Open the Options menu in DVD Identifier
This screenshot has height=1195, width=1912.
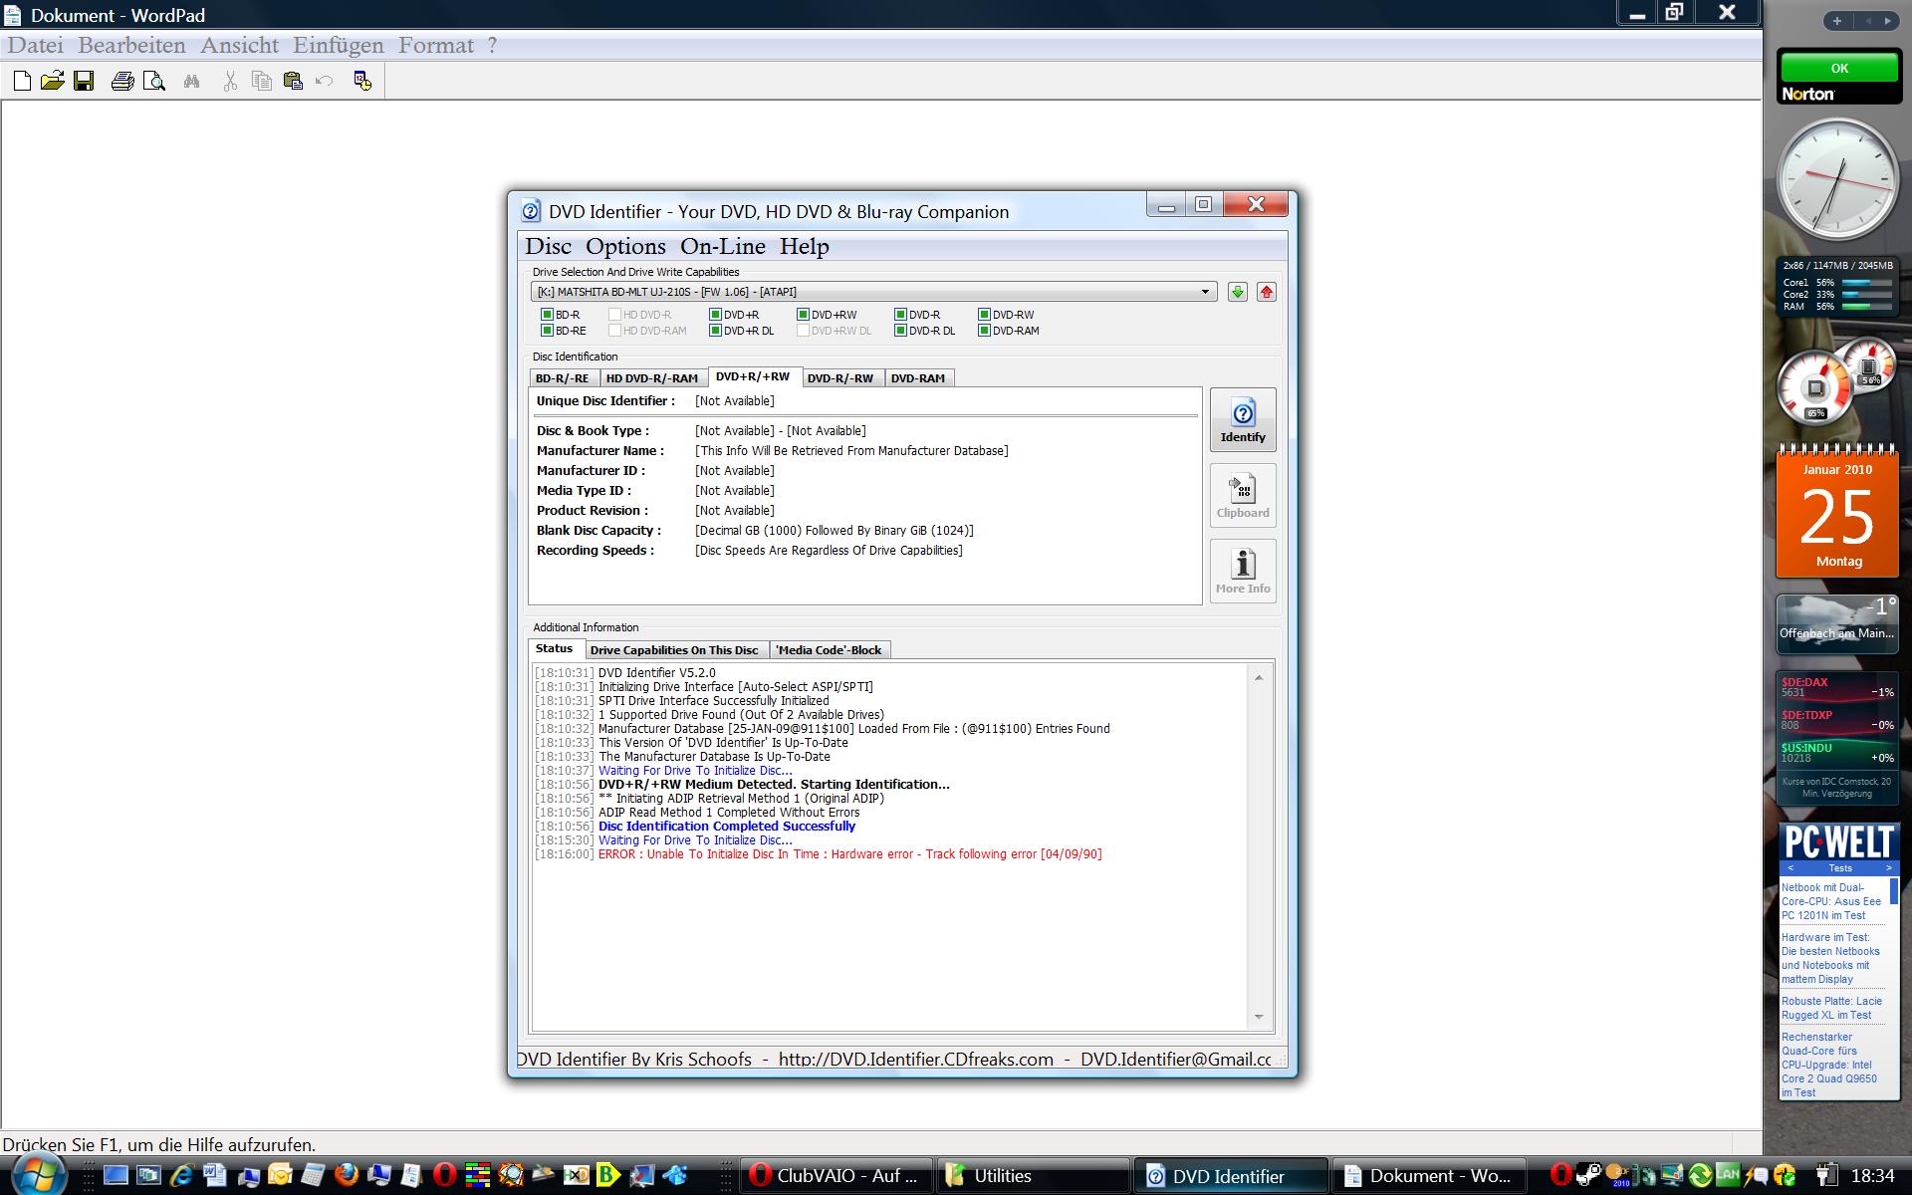tap(624, 246)
